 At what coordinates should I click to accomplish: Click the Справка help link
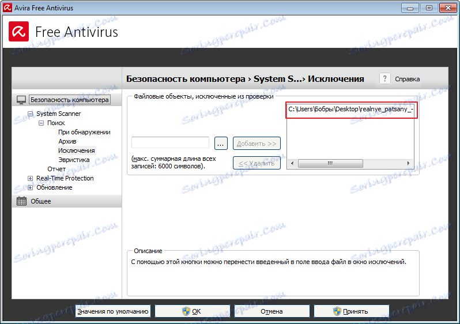point(407,79)
